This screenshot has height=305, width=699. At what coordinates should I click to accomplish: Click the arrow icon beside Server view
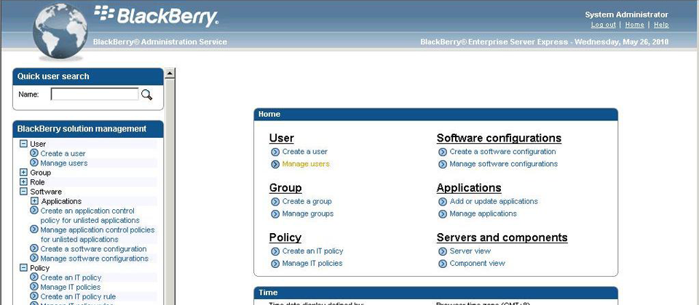pyautogui.click(x=443, y=251)
